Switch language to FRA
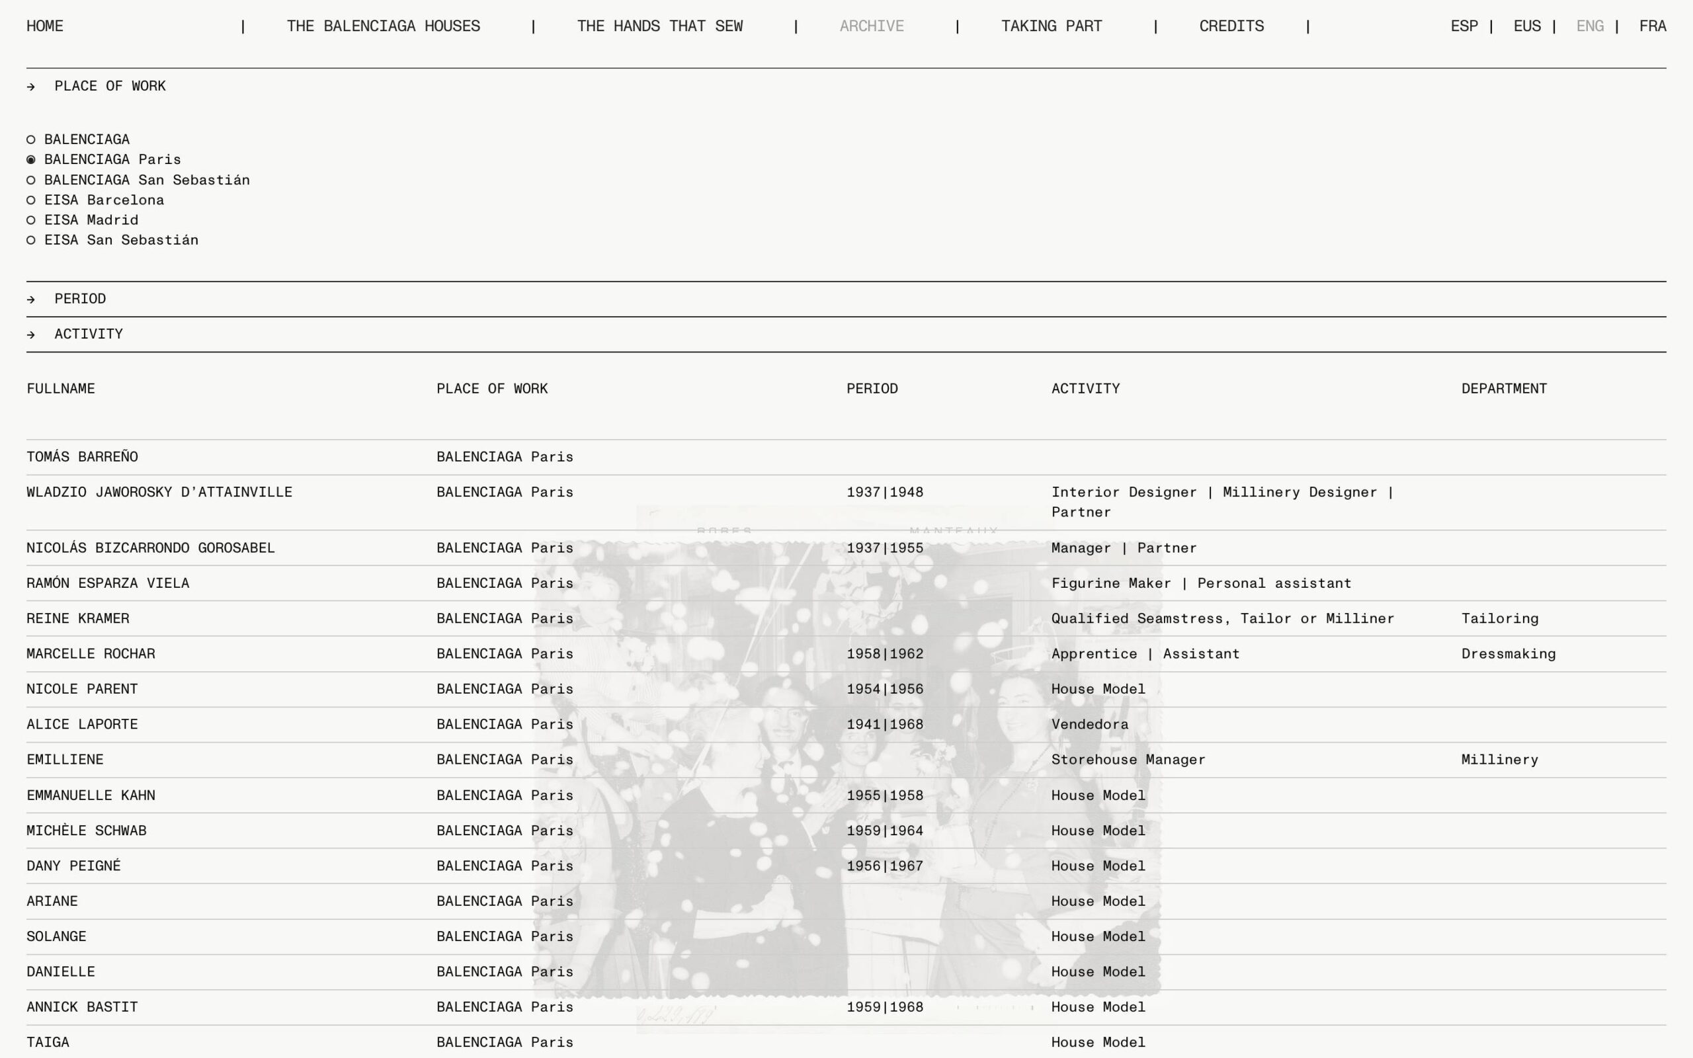The height and width of the screenshot is (1058, 1693). pyautogui.click(x=1653, y=26)
